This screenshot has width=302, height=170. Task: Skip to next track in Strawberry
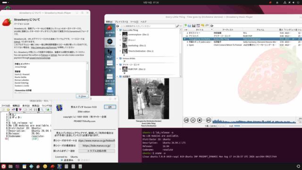coord(209,120)
